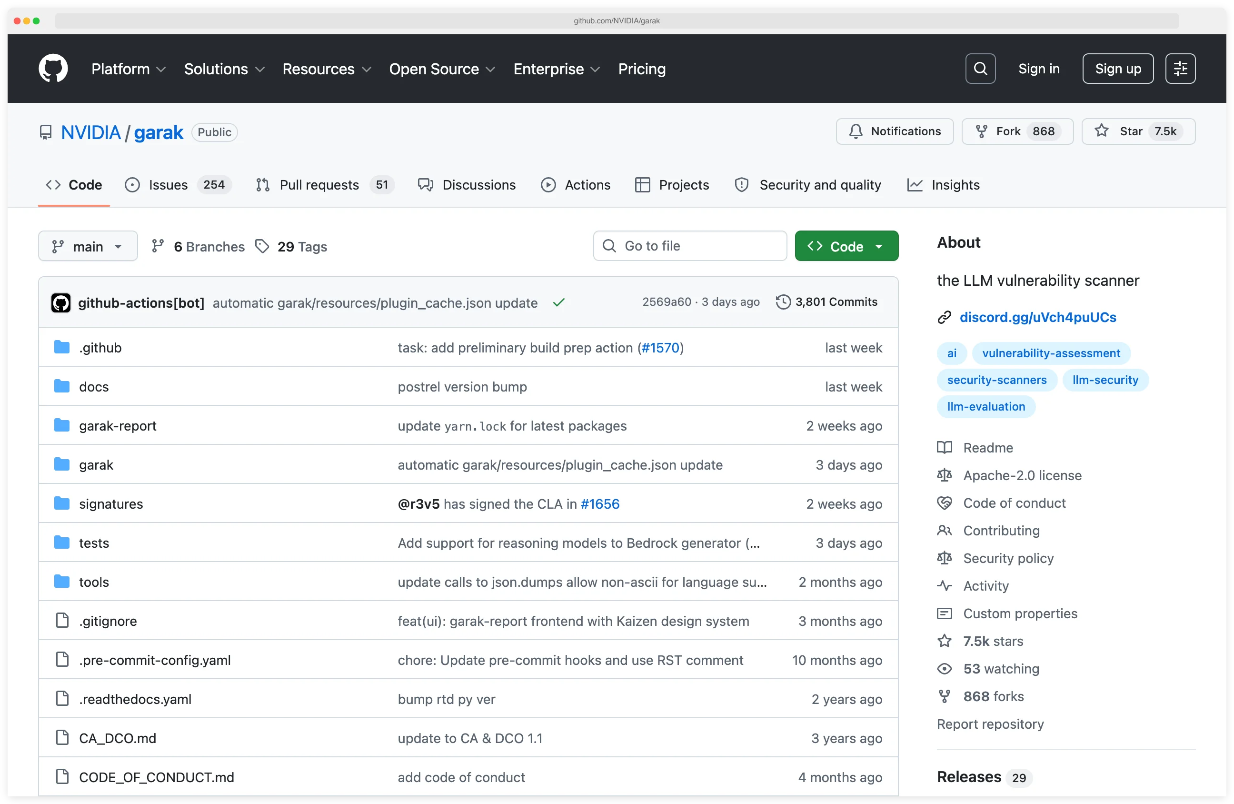The image size is (1234, 804).
Task: Click the verified commit checkmark icon
Action: point(559,302)
